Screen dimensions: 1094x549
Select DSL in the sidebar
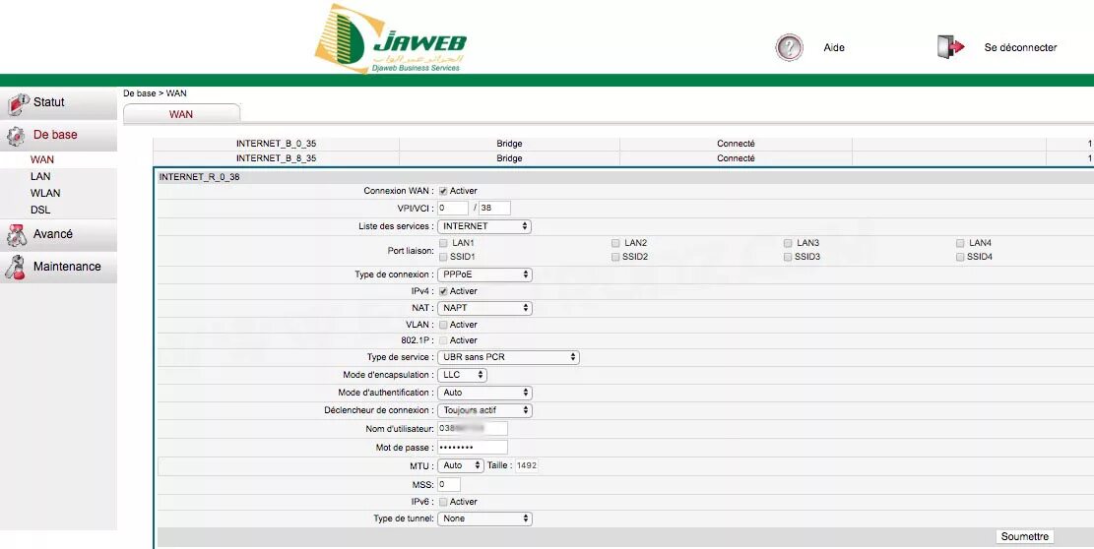pos(40,210)
